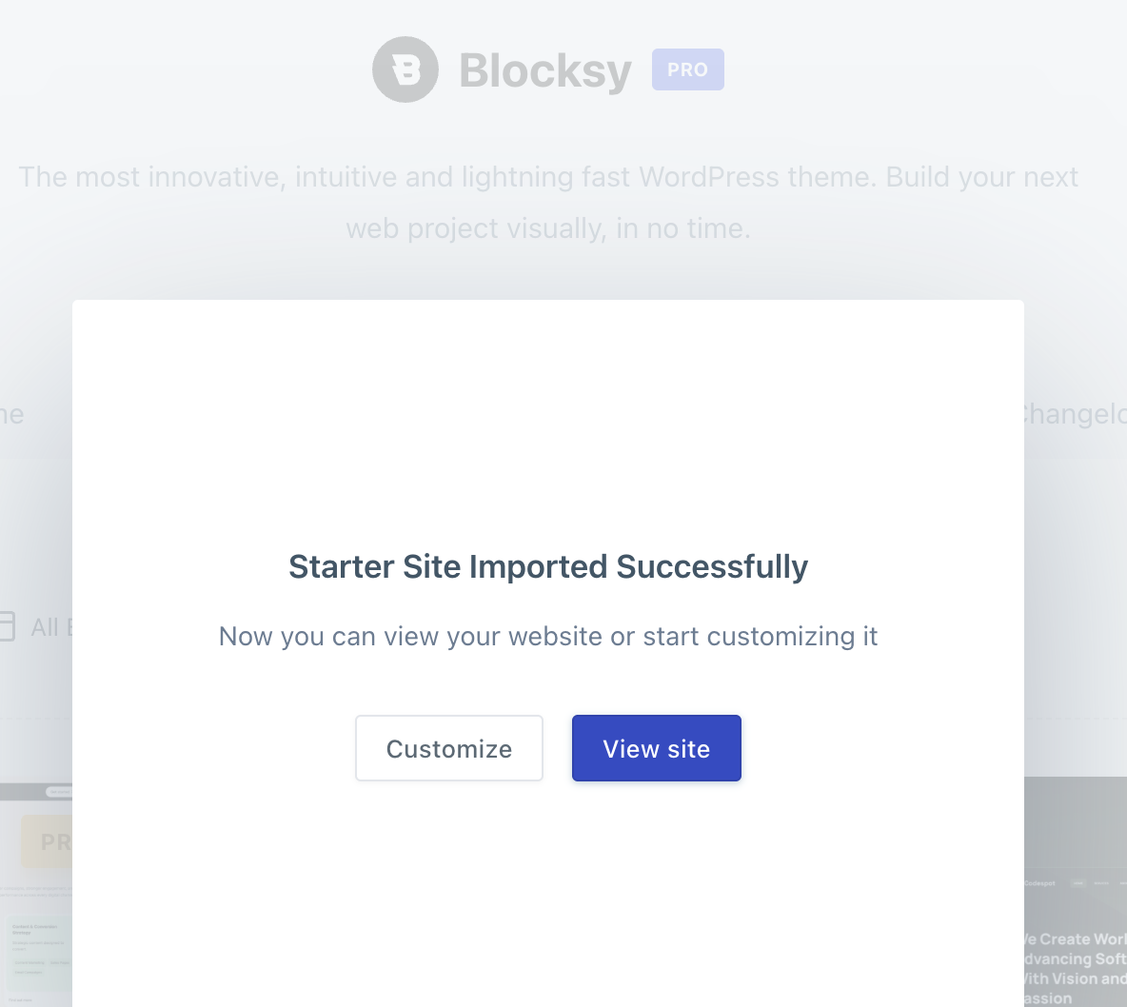Click the Codespot logo in right thumbnail
The image size is (1127, 1007).
1040,883
